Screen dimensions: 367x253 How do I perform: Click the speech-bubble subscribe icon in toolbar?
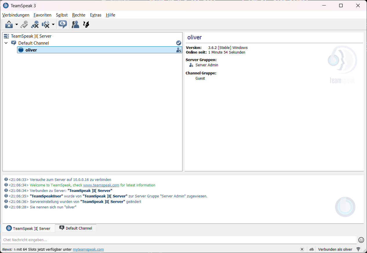[63, 24]
